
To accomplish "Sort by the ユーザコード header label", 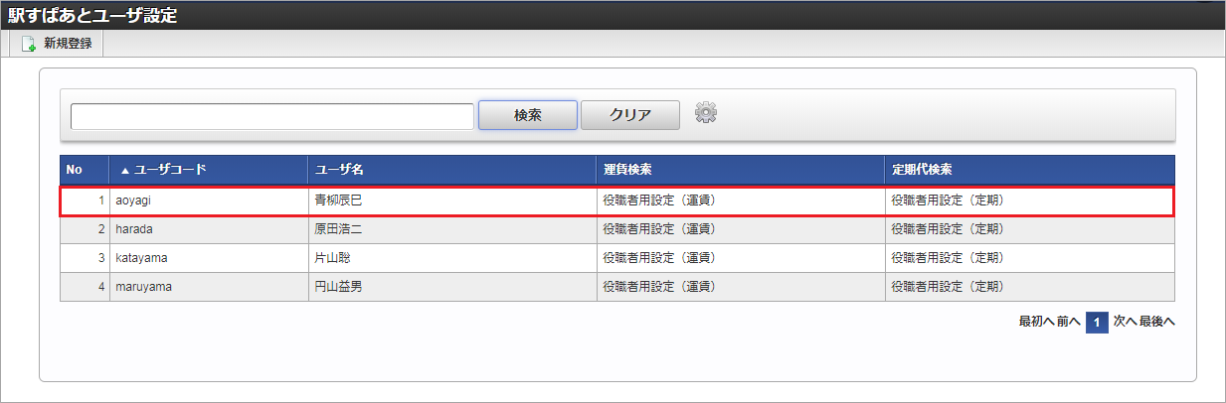I will pos(170,170).
